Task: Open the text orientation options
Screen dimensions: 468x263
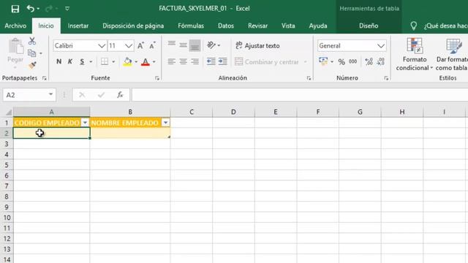Action: 213,45
